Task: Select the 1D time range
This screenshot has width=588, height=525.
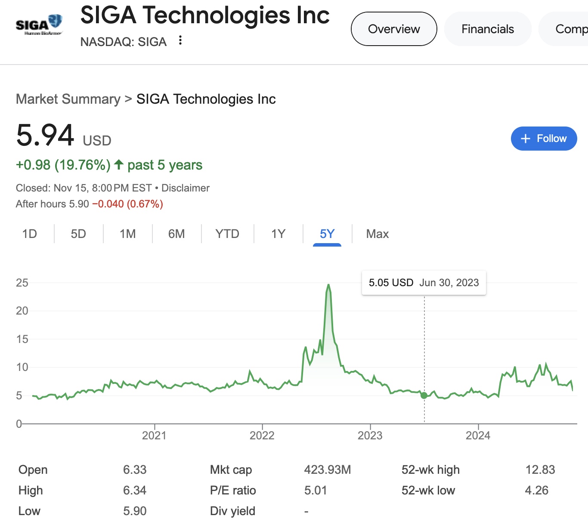Action: 30,234
